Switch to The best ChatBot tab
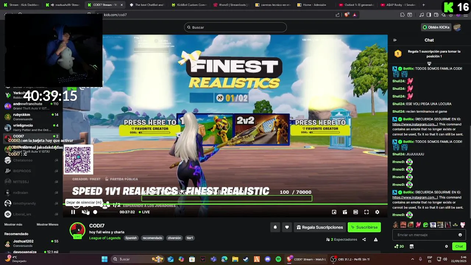 pyautogui.click(x=147, y=5)
